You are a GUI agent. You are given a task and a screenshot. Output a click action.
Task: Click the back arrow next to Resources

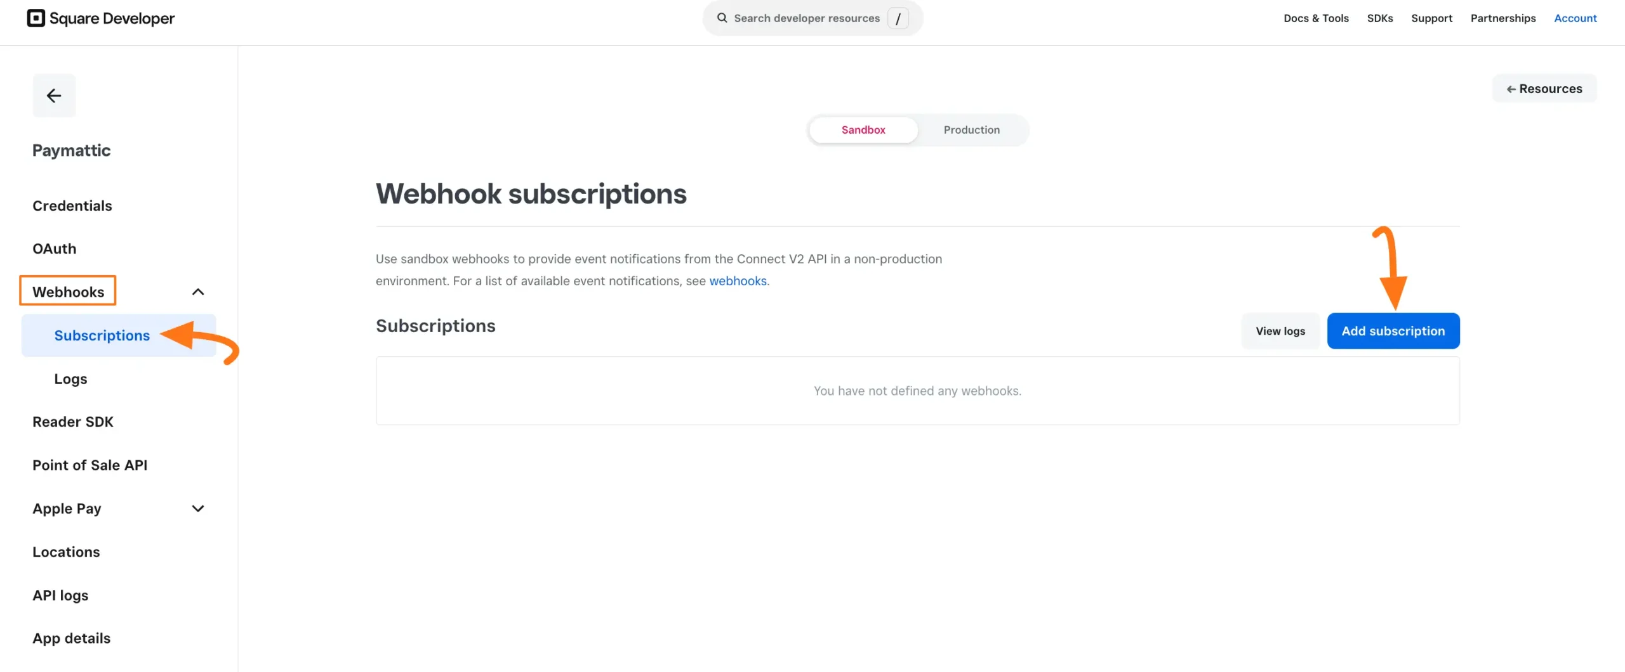coord(1511,89)
